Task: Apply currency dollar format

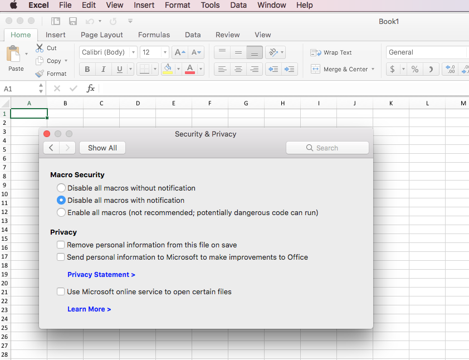Action: (x=393, y=69)
